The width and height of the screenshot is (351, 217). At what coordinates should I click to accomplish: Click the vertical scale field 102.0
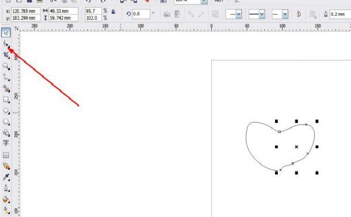(94, 17)
